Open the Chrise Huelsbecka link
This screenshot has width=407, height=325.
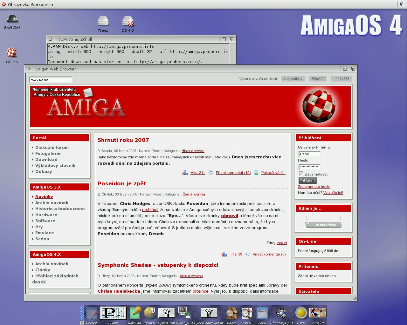[119, 291]
